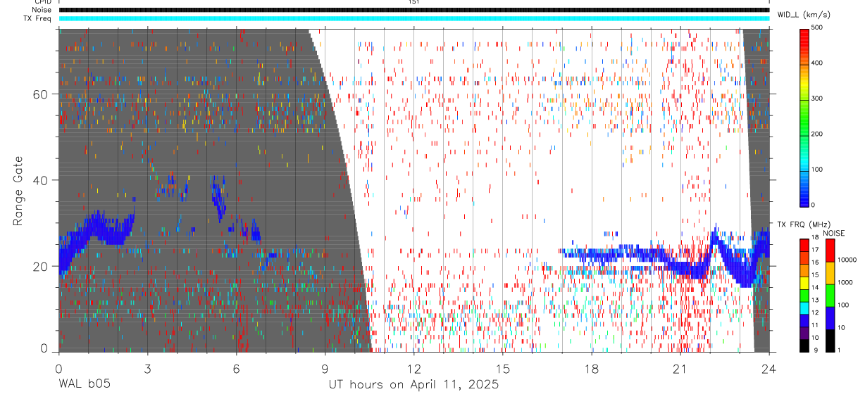
Task: Click the x-axis hour label 24
Action: pos(768,369)
